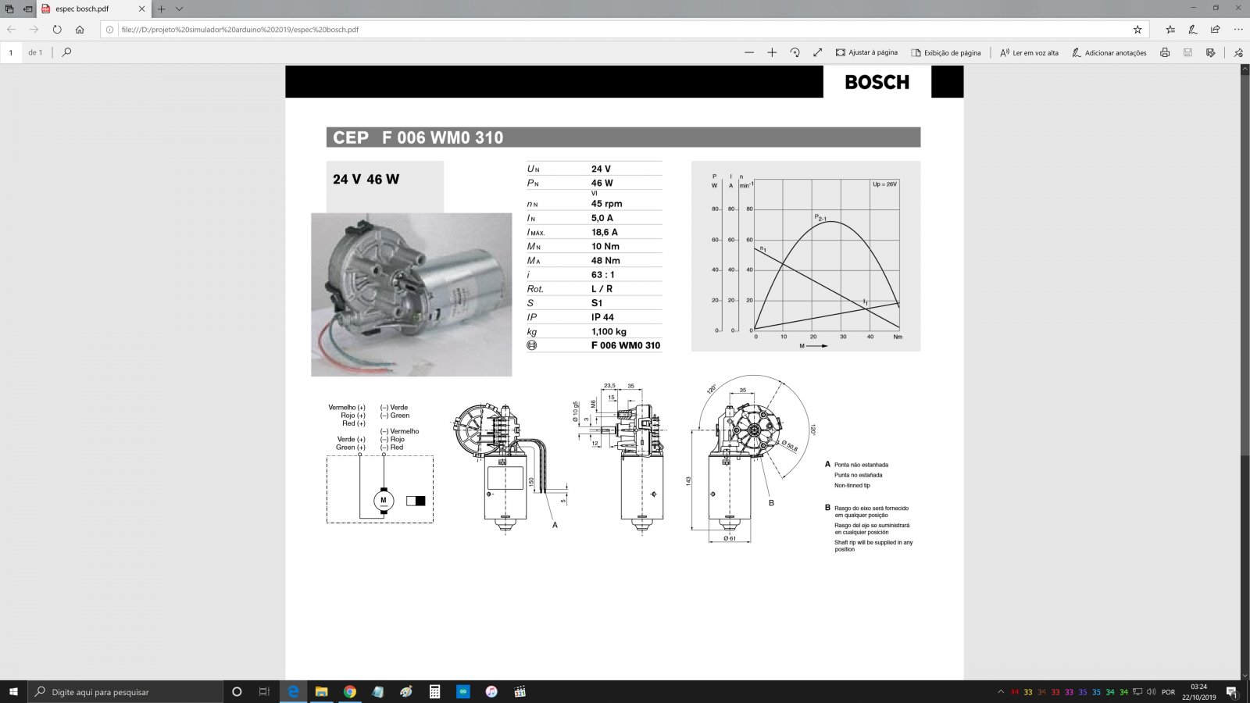The image size is (1250, 703).
Task: Refresh the page
Action: tap(57, 30)
